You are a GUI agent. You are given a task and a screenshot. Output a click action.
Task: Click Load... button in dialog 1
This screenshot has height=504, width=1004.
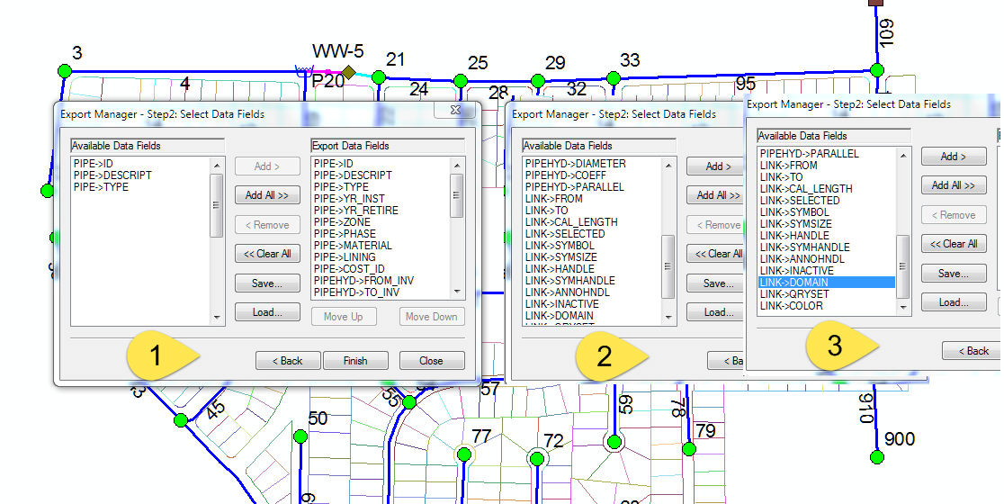click(267, 312)
